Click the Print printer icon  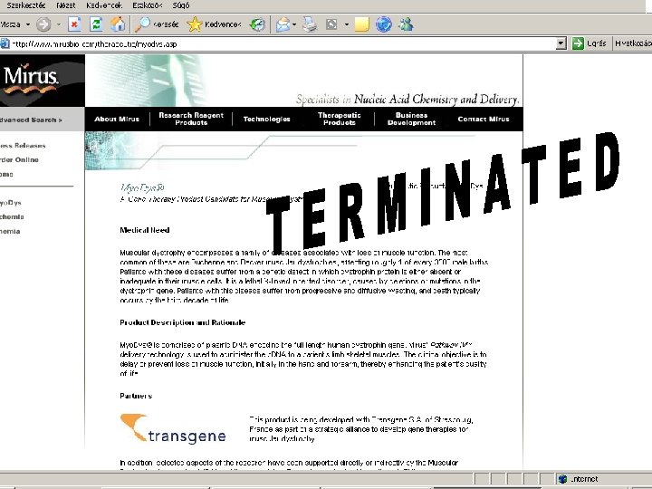pos(310,24)
